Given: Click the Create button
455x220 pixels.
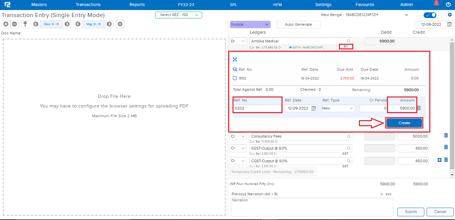Looking at the screenshot, I should pos(404,123).
